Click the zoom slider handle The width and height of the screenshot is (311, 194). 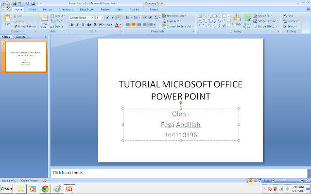coord(284,180)
